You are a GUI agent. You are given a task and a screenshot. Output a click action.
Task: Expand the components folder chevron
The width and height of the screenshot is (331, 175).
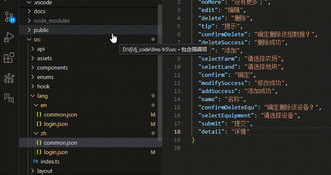point(33,67)
